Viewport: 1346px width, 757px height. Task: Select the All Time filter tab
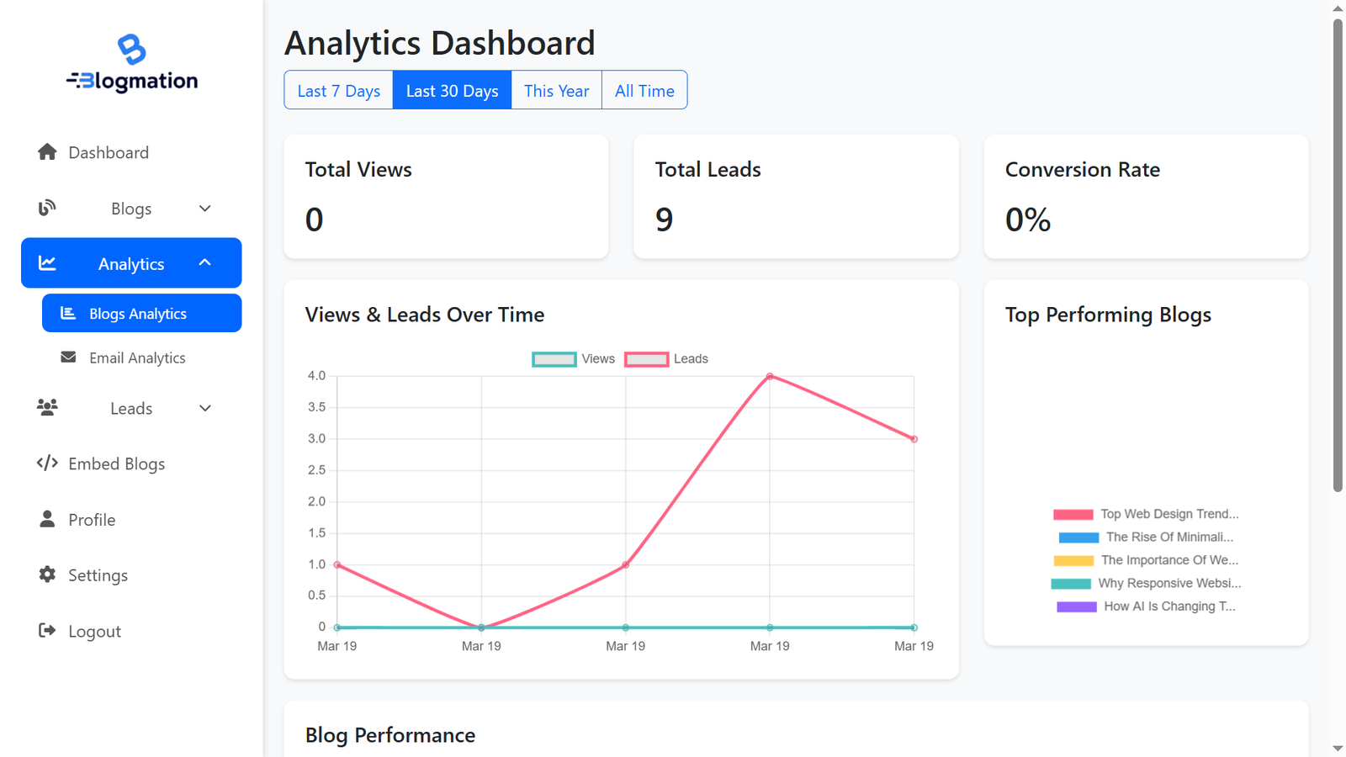[644, 90]
